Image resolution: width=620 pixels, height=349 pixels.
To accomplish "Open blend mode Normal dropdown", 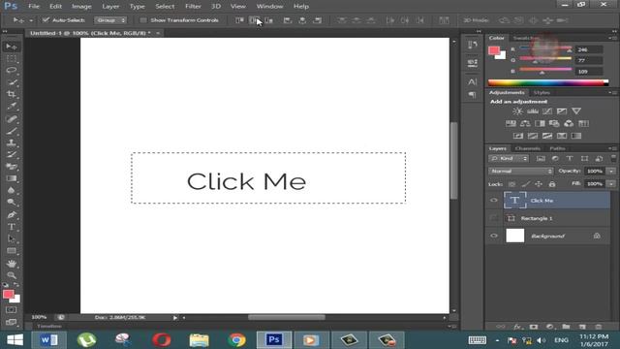I will 521,171.
